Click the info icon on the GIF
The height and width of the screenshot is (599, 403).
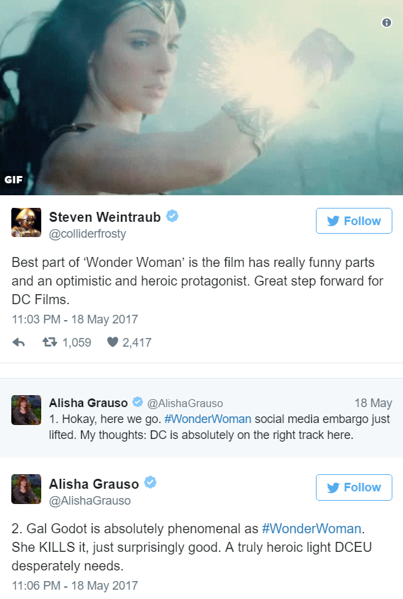pyautogui.click(x=386, y=23)
